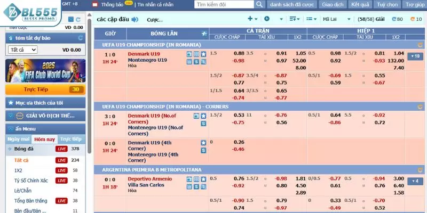Image resolution: width=427 pixels, height=213 pixels.
Task: Click the speaker sound icon next to các cặp đấu
Action: point(135,20)
